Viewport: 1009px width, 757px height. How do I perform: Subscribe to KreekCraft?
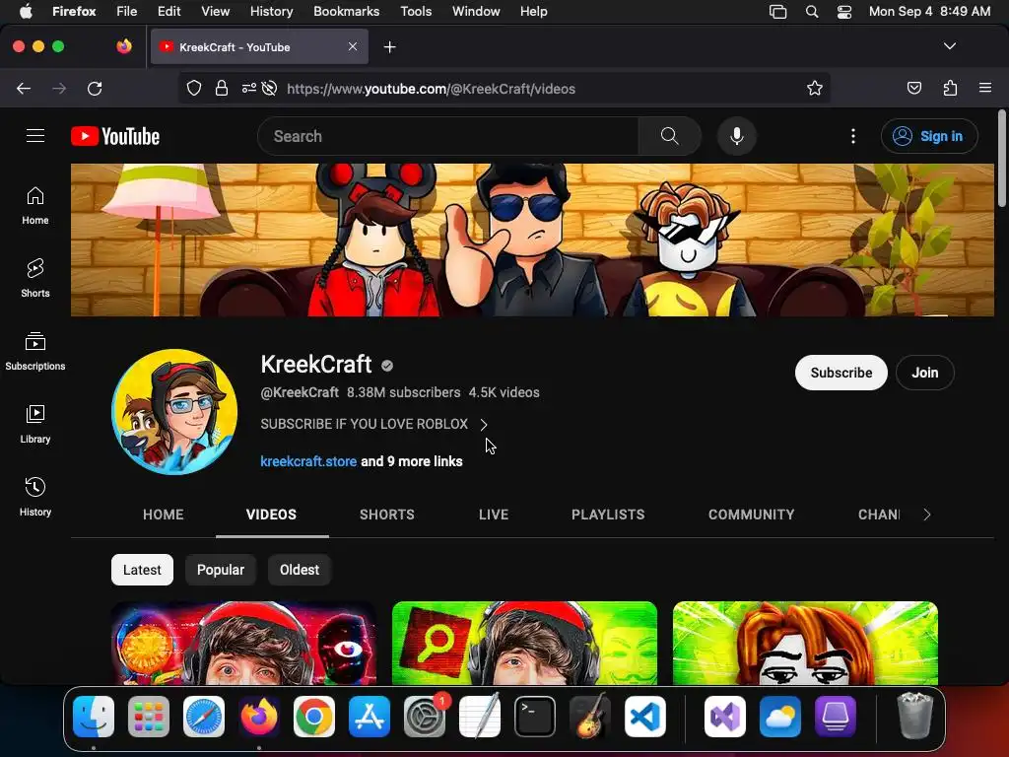(x=841, y=373)
